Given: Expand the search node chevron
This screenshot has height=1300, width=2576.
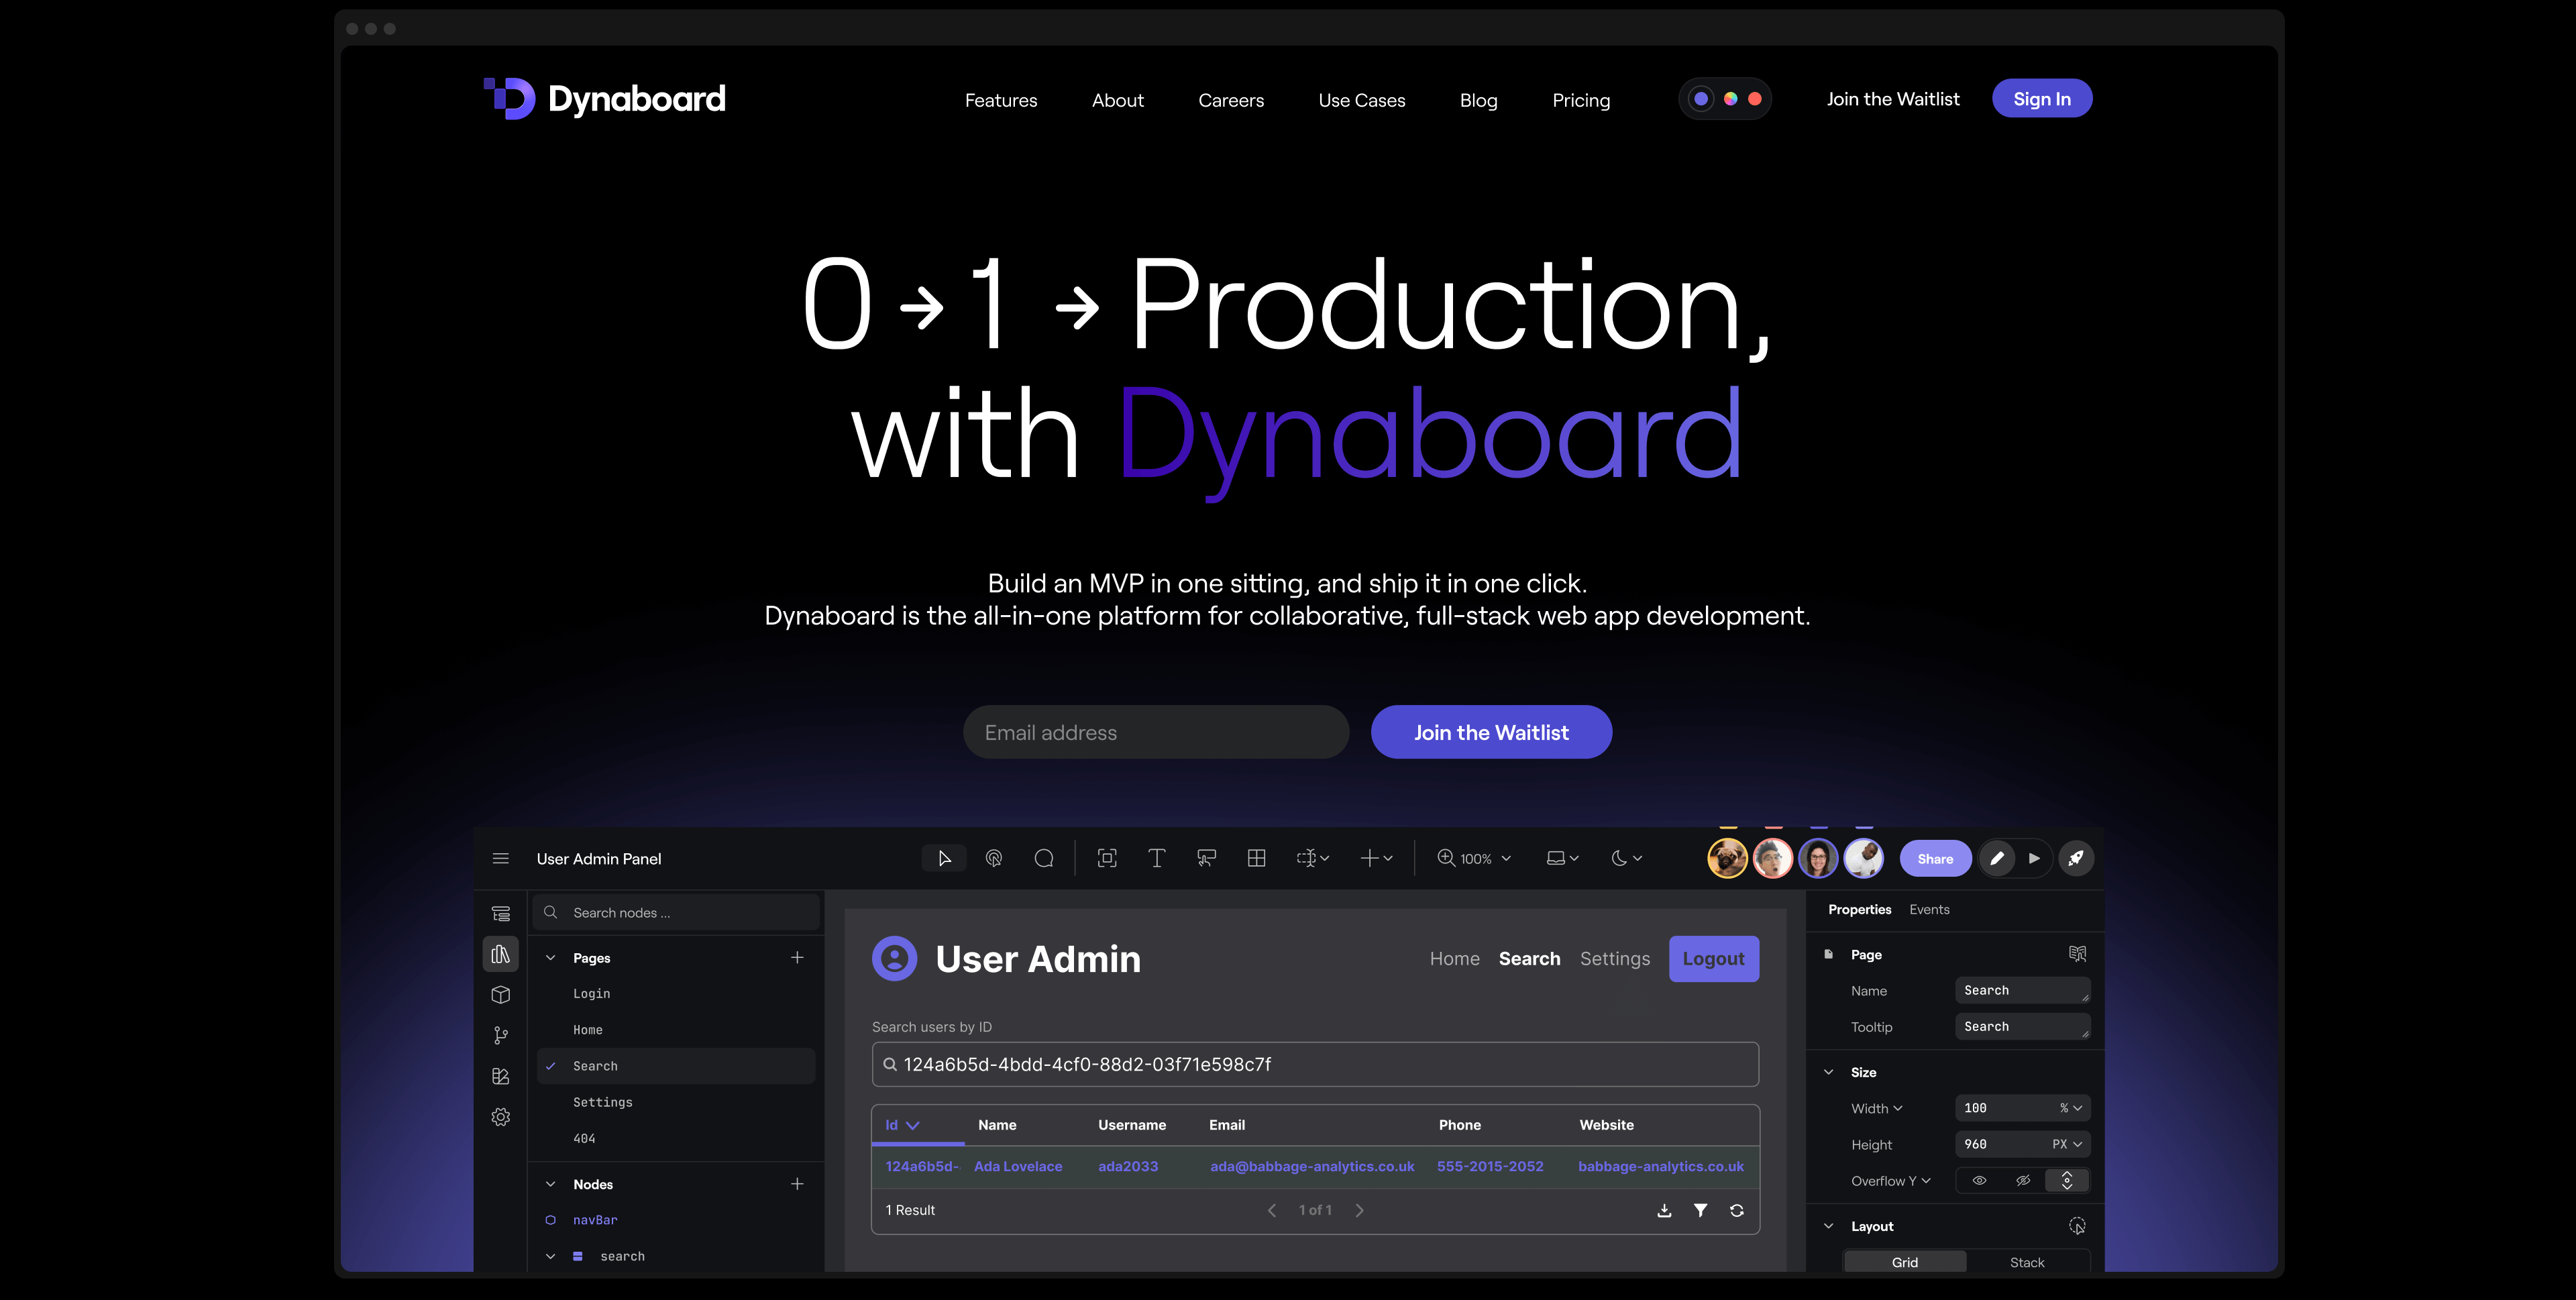Looking at the screenshot, I should [550, 1256].
